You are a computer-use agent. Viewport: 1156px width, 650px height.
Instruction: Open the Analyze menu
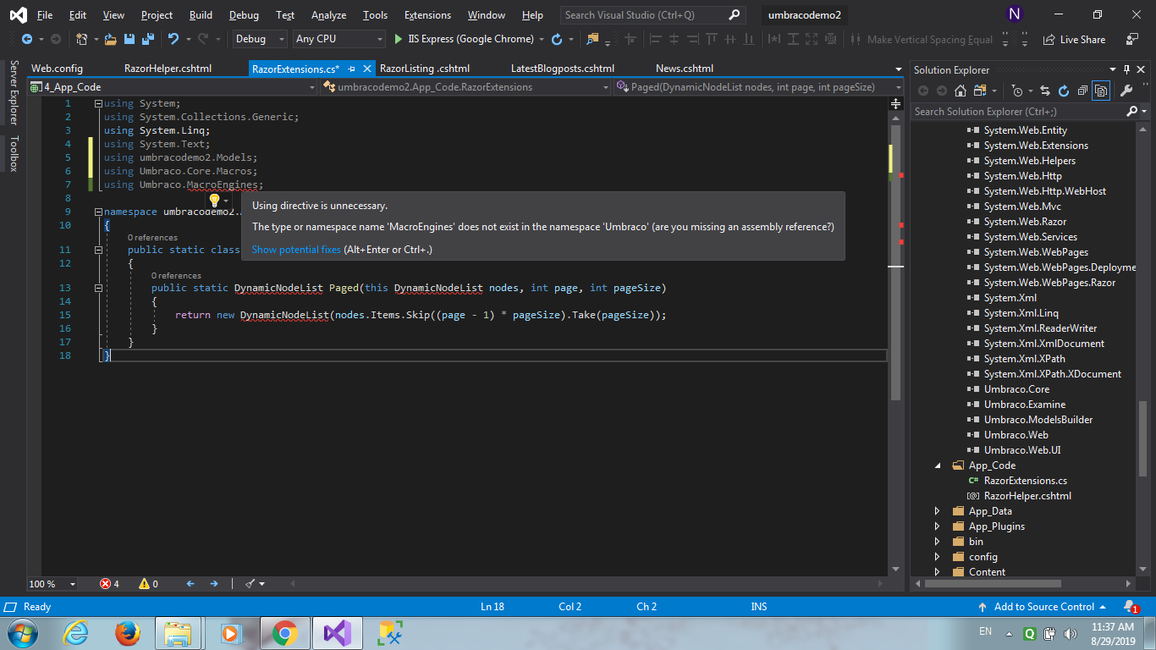[328, 15]
